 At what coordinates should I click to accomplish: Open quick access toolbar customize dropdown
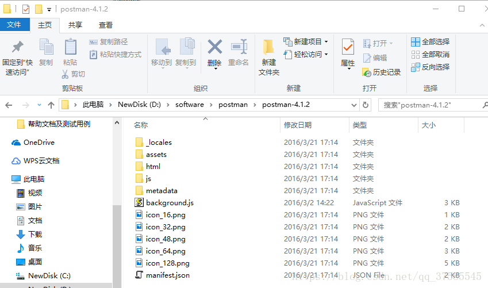tap(49, 10)
